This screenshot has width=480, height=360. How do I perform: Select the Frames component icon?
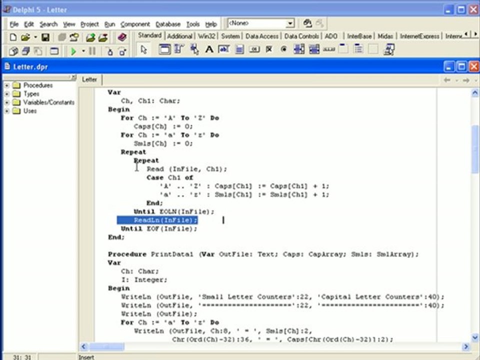[x=164, y=49]
